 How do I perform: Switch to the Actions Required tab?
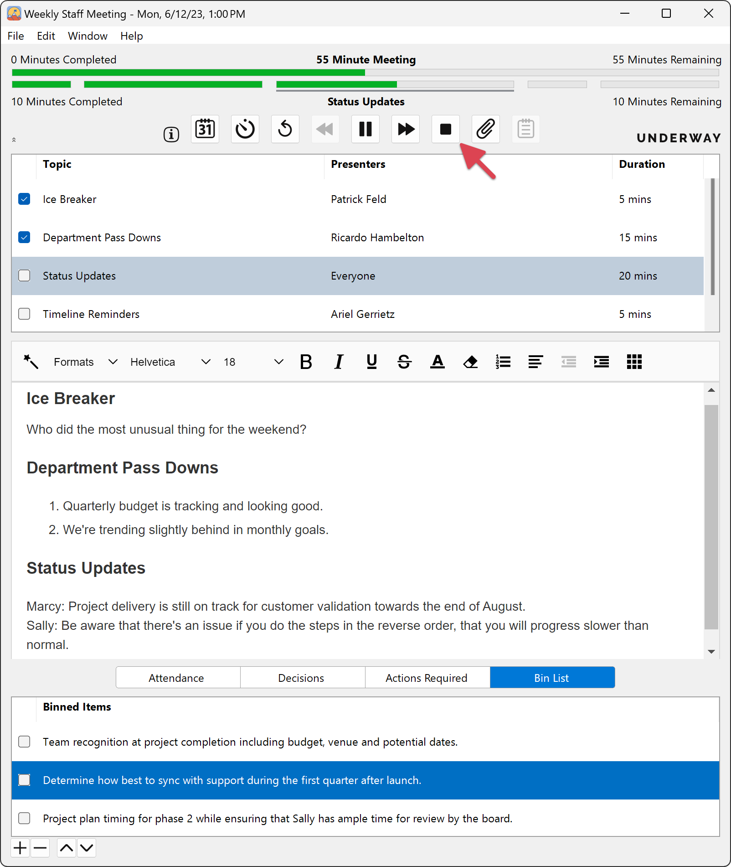click(x=427, y=678)
